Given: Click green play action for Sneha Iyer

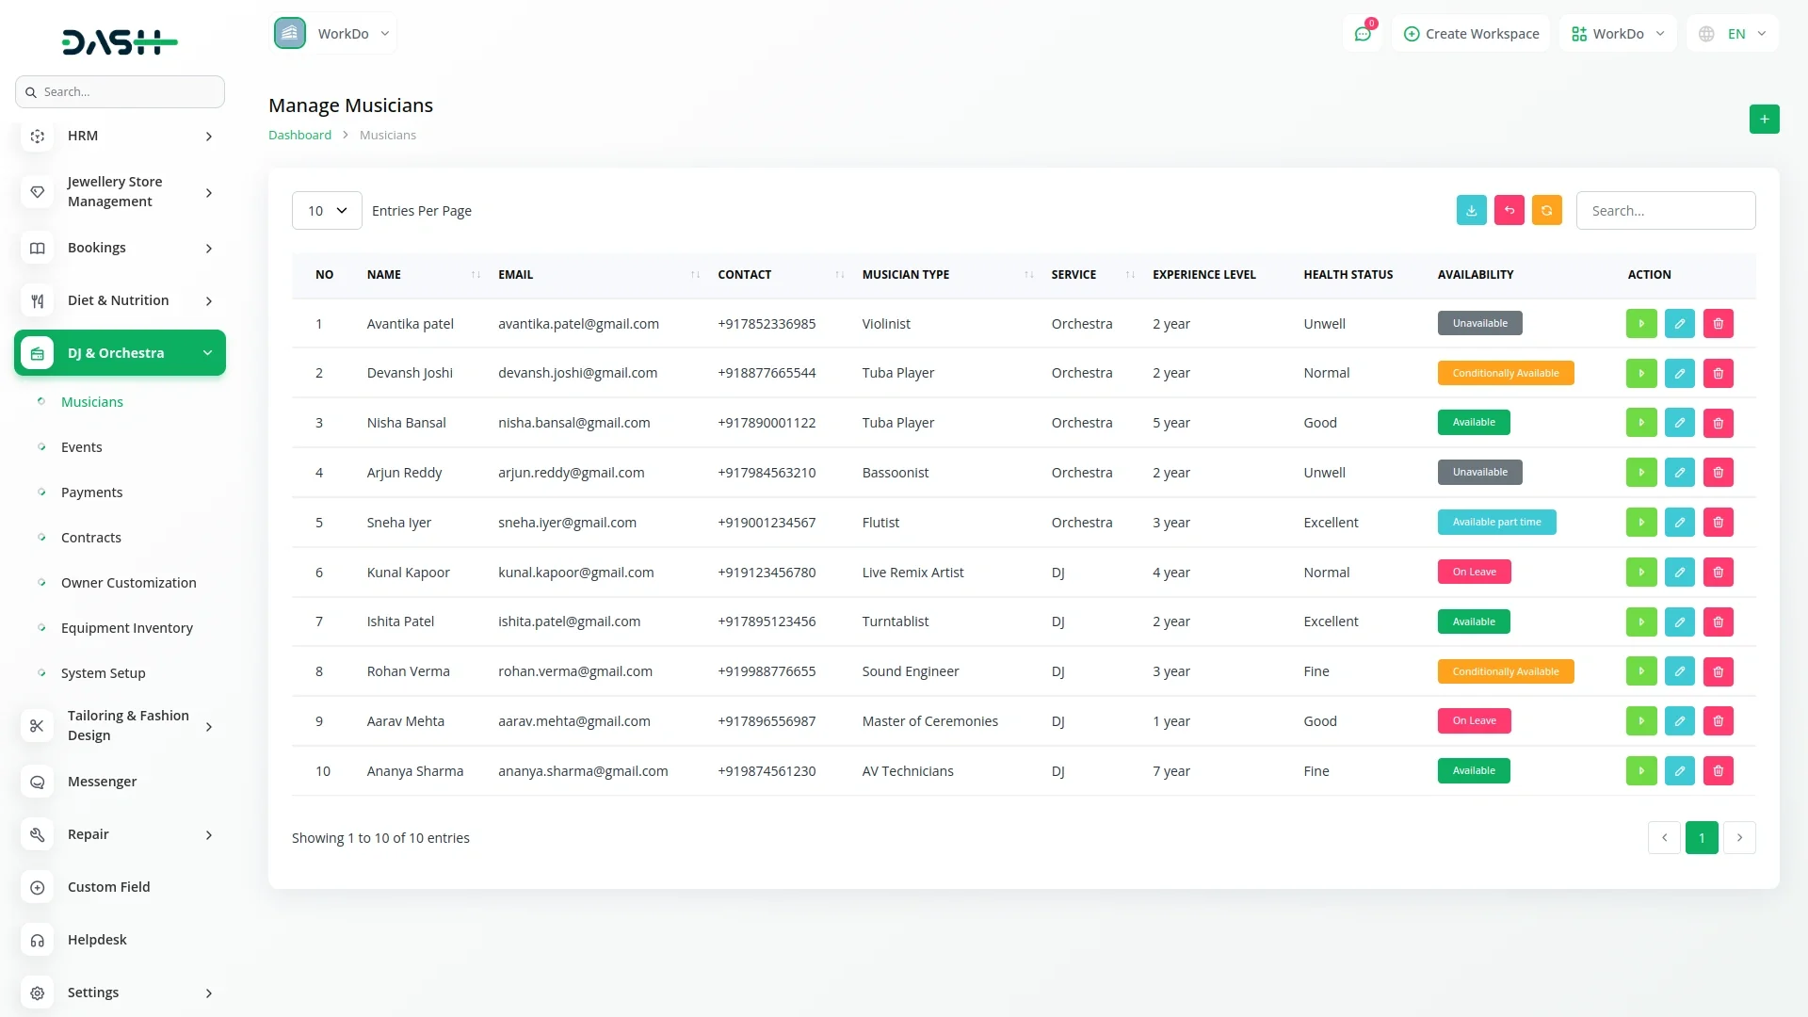Looking at the screenshot, I should coord(1640,523).
